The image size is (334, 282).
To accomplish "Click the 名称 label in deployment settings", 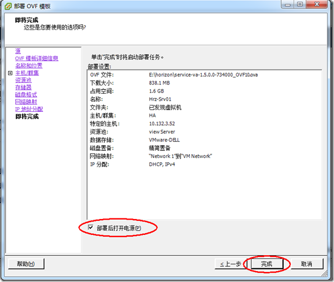I will click(x=96, y=99).
